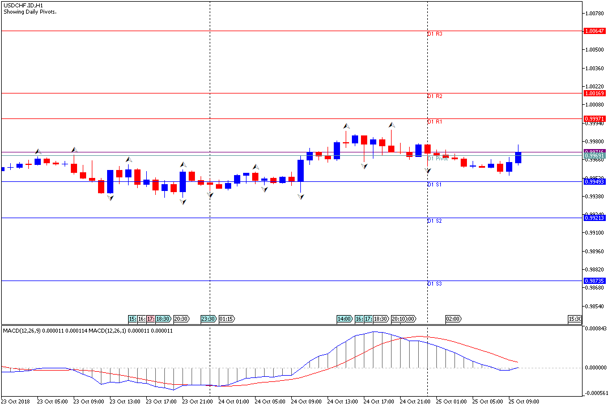Click the 24 Oct 17:00 time label
612x408 pixels.
[379, 402]
